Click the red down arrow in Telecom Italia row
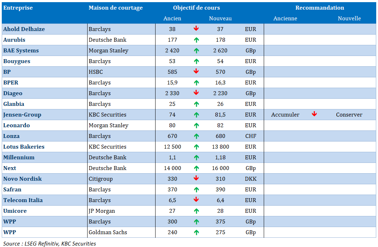The height and width of the screenshot is (247, 378). (x=196, y=200)
